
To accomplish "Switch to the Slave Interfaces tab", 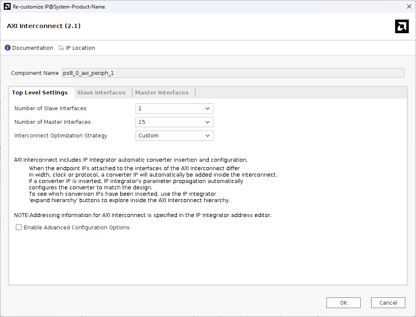I will tap(101, 92).
